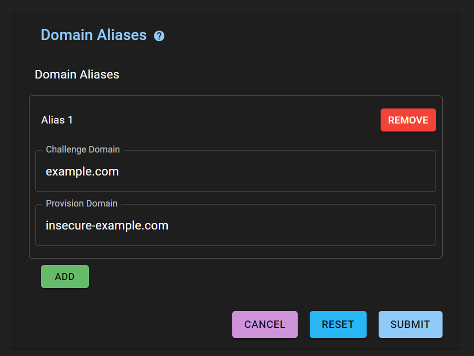Open the Domain Aliases help tooltip
The image size is (474, 356).
159,36
